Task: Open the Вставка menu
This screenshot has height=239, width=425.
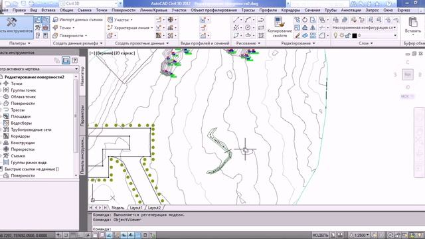Action: (x=48, y=10)
